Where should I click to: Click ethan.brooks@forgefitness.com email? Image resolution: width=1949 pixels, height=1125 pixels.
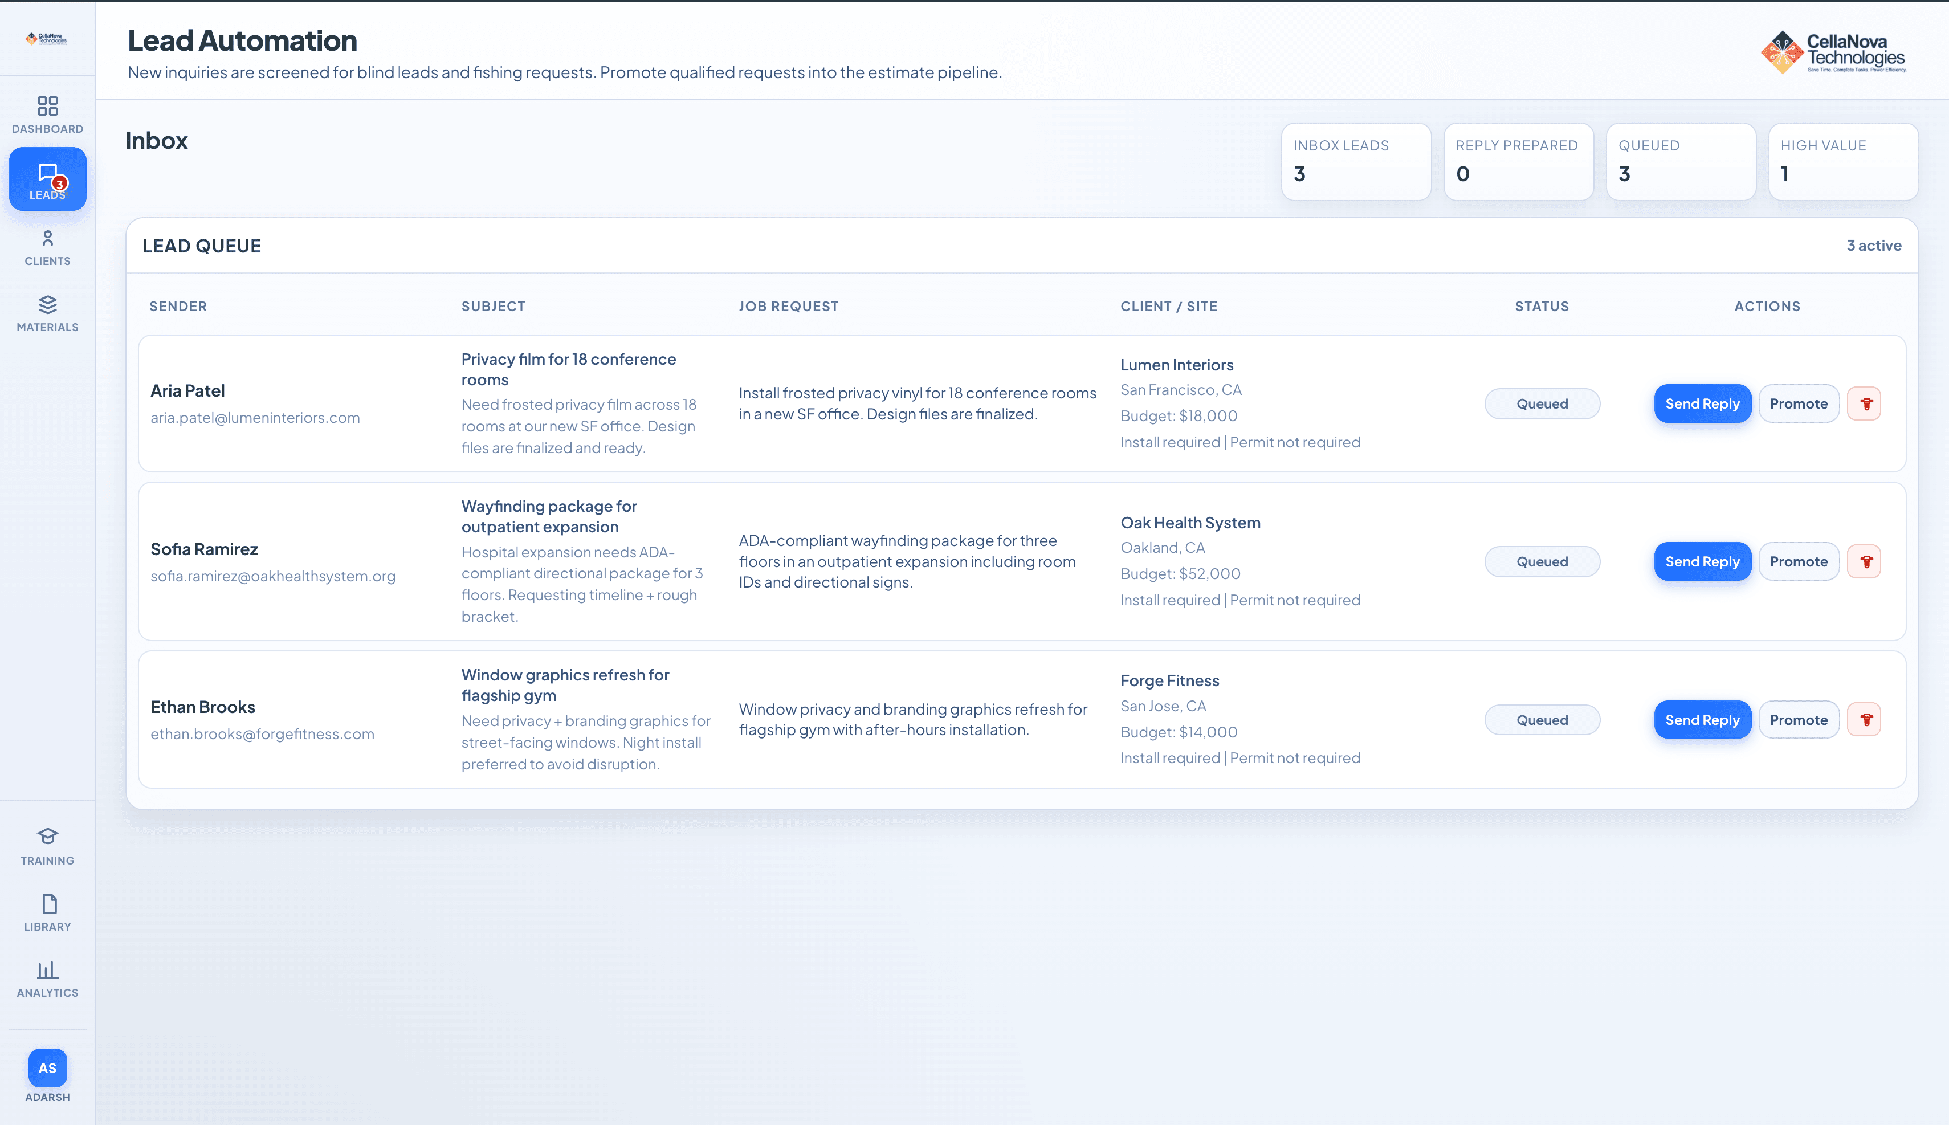(x=262, y=733)
